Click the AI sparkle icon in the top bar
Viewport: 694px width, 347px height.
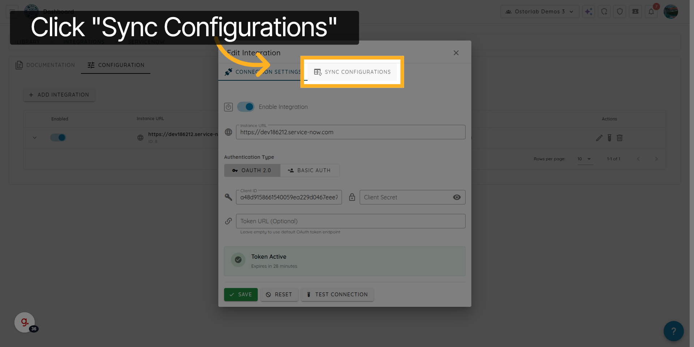coord(588,11)
